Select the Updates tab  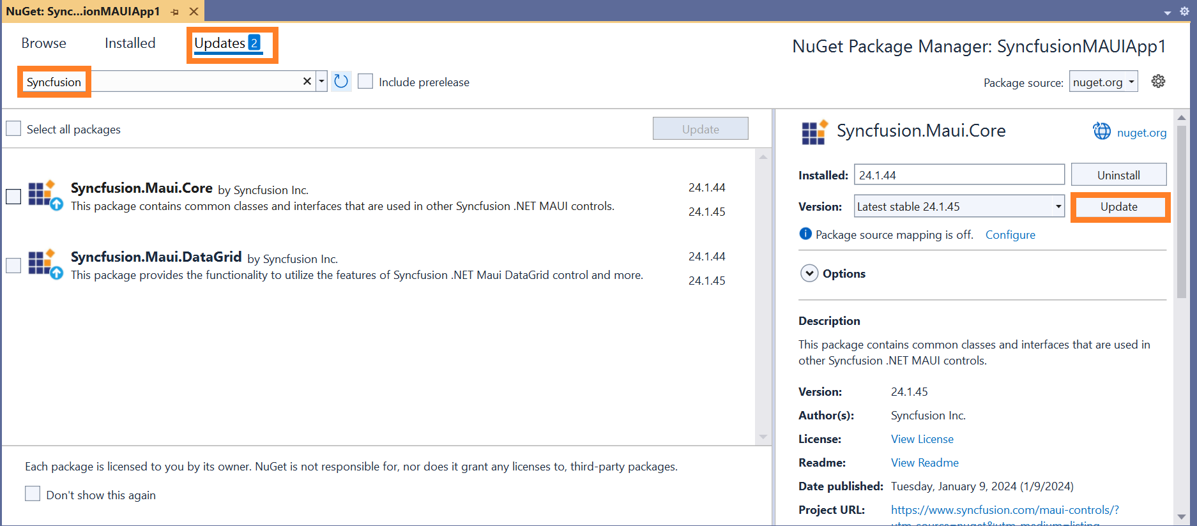click(228, 43)
